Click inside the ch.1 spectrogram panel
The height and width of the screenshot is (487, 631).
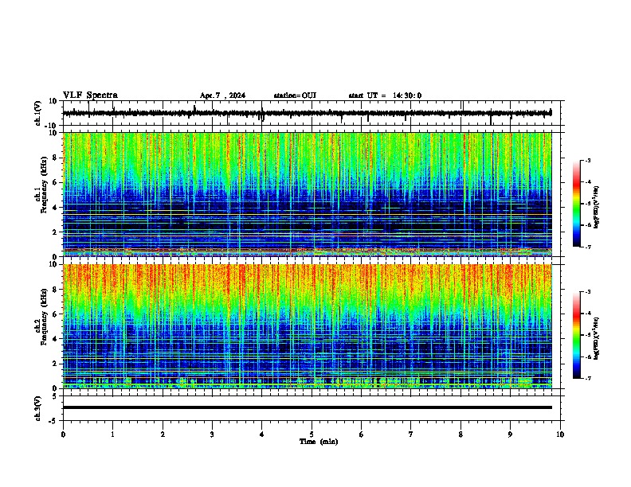(307, 194)
